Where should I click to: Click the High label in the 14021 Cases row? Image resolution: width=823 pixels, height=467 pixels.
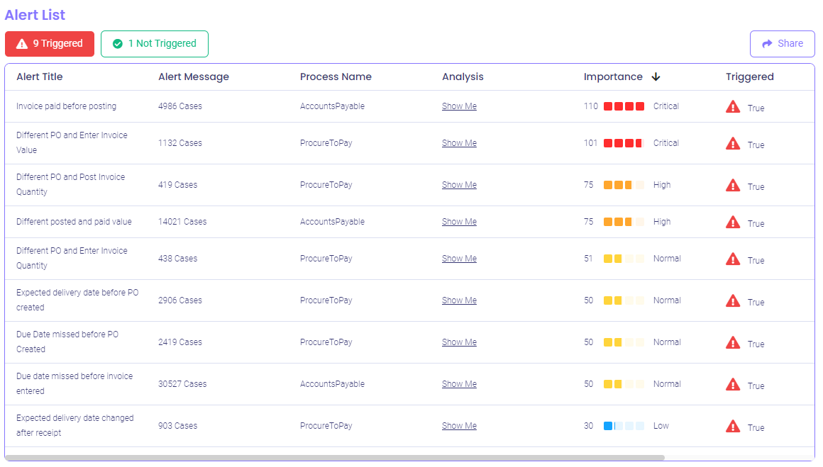pos(662,222)
